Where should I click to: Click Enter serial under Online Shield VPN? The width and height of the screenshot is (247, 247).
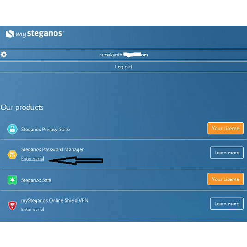33,210
